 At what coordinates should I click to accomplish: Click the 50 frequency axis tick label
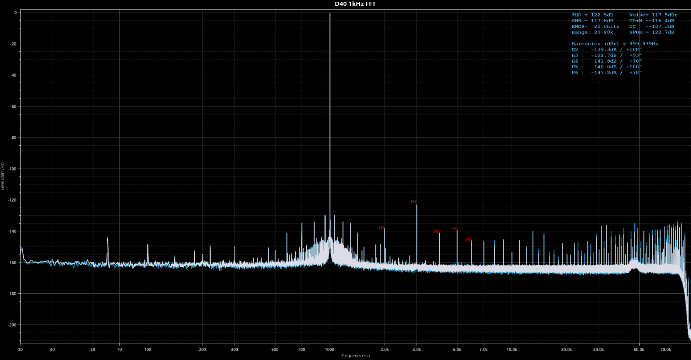pyautogui.click(x=93, y=350)
